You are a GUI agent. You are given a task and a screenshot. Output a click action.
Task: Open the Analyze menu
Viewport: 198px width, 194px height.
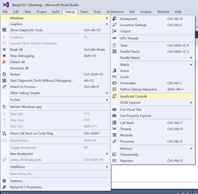click(x=146, y=12)
